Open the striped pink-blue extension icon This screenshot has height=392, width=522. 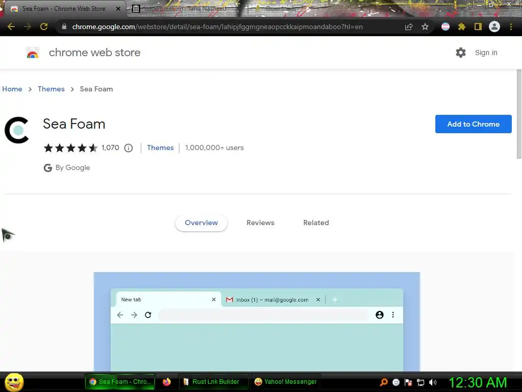pos(446,27)
